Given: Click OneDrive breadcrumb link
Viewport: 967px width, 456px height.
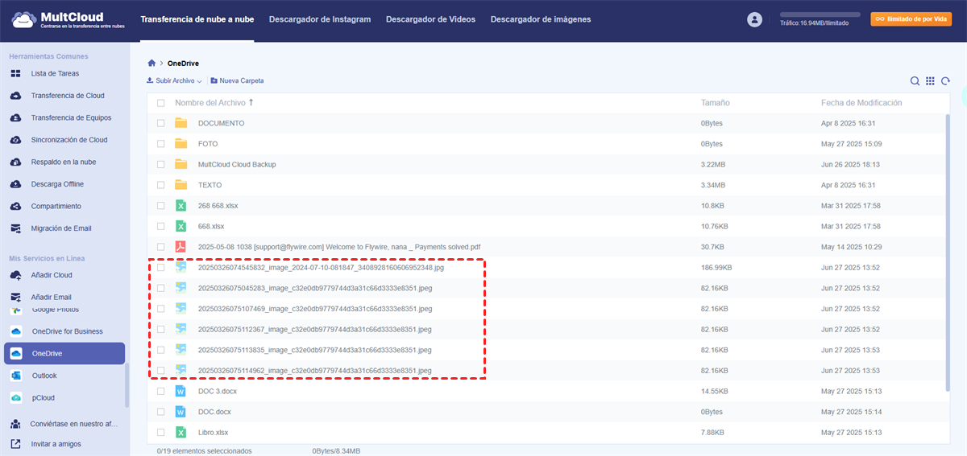Looking at the screenshot, I should pyautogui.click(x=183, y=63).
